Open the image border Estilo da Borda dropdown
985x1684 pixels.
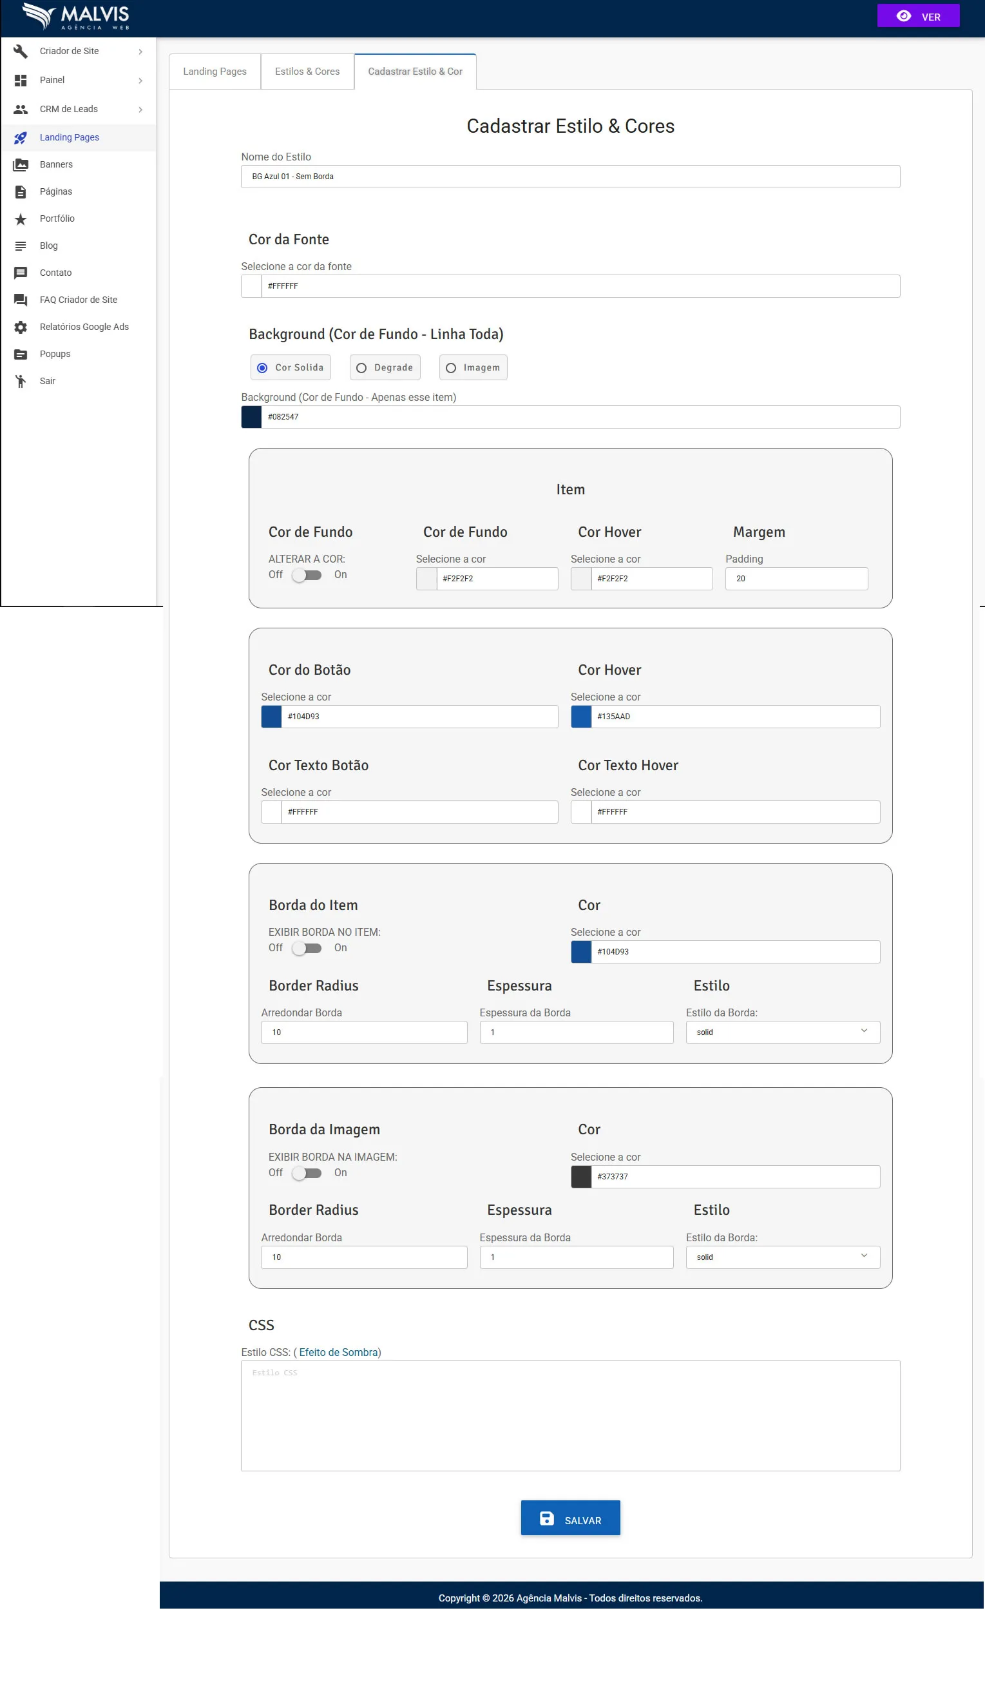pos(782,1257)
